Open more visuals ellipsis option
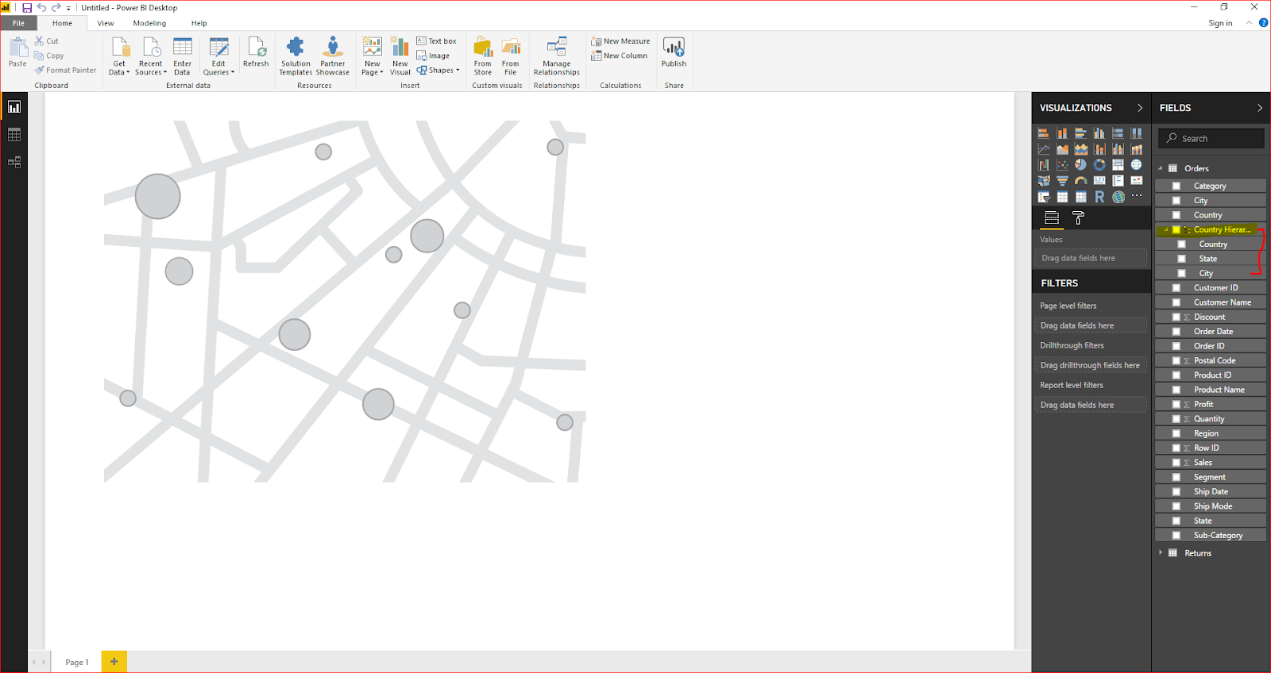Screen dimensions: 1271x673 (1137, 196)
